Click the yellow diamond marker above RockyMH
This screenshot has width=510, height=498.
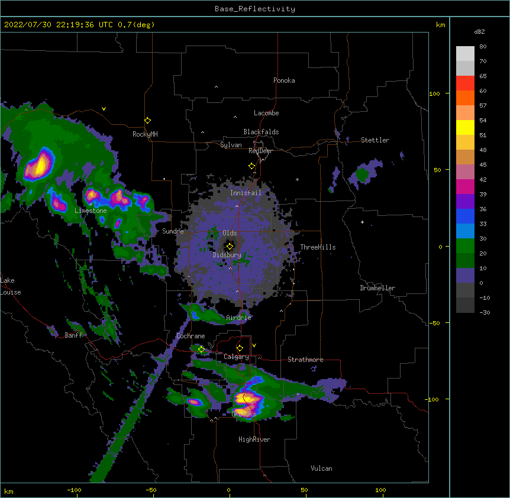point(147,121)
